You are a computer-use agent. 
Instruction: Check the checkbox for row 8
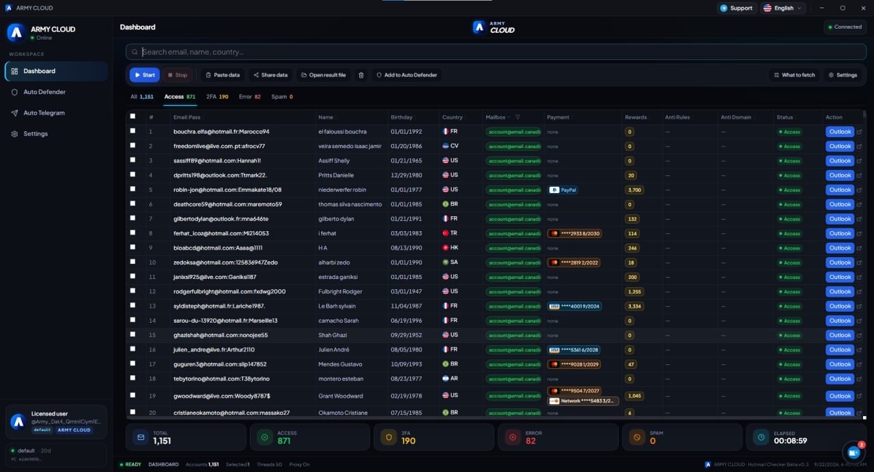click(x=133, y=233)
